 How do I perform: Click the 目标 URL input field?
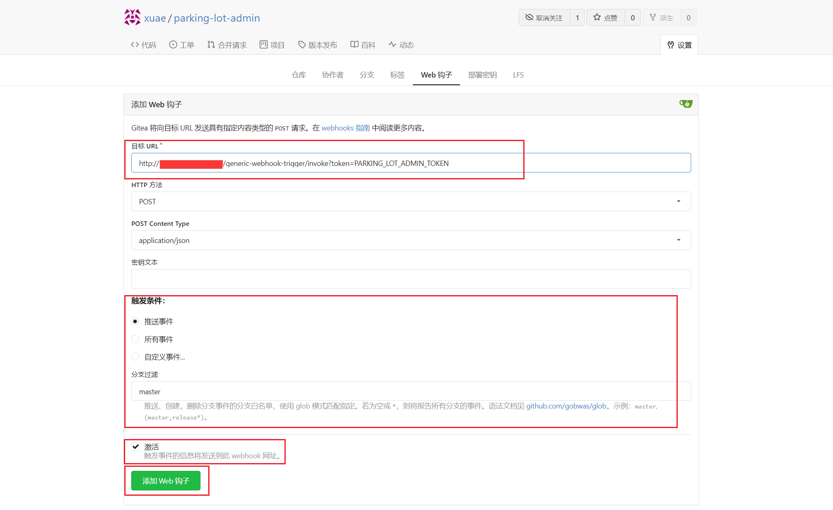click(x=411, y=163)
